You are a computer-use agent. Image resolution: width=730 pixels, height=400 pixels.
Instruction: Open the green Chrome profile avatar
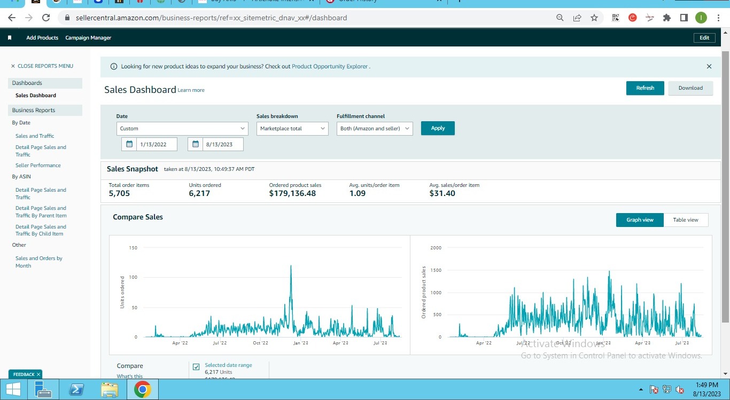coord(701,18)
